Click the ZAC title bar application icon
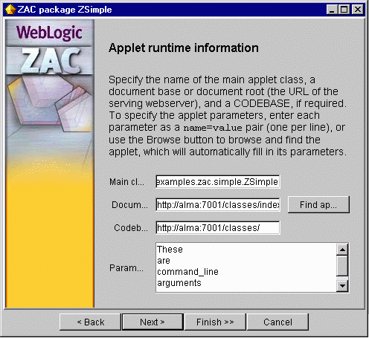Screen dimensions: 369x338 coord(10,10)
